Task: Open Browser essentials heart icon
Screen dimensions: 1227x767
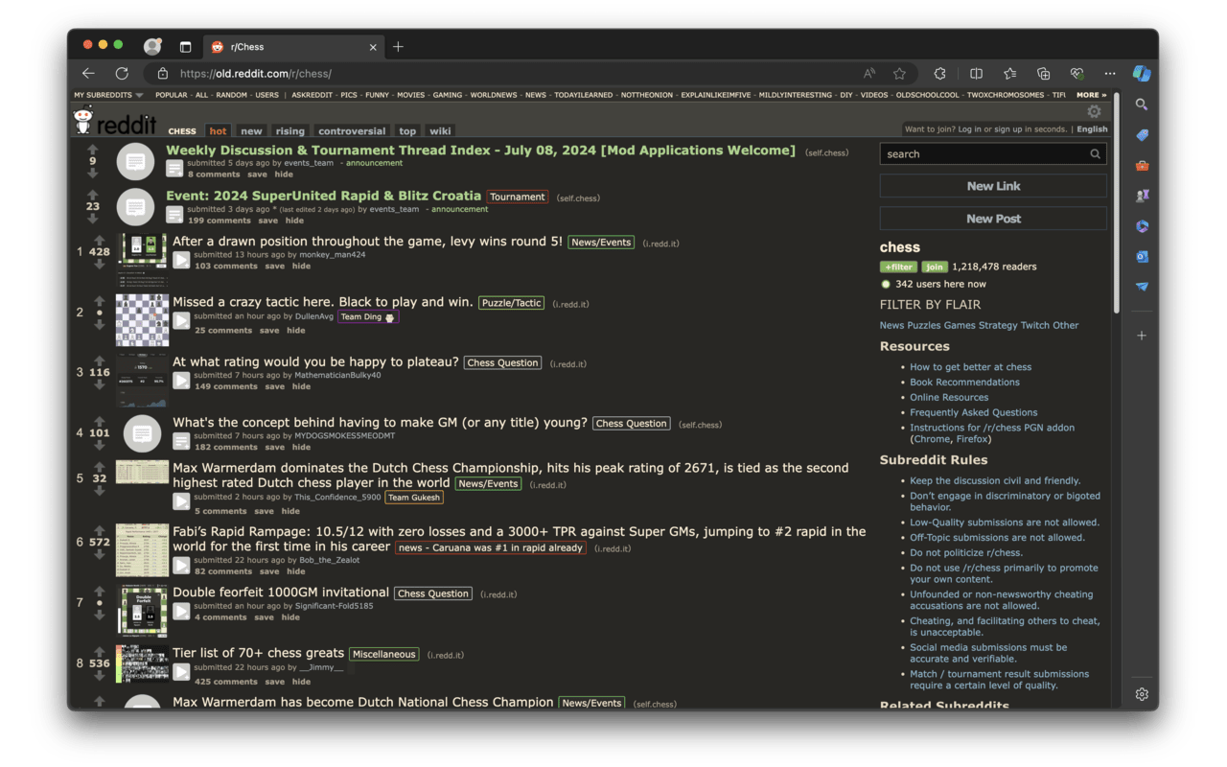Action: pos(1077,73)
